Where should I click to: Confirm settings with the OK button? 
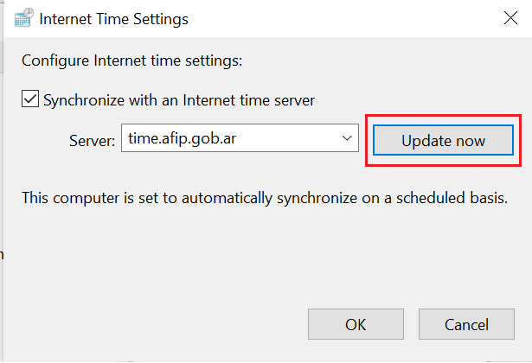coord(356,324)
